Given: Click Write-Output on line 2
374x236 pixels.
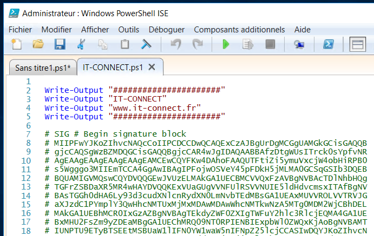Looking at the screenshot, I should tap(74, 90).
